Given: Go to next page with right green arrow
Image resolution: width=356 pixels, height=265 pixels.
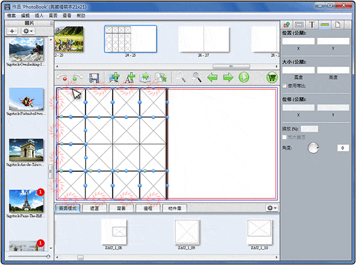Looking at the screenshot, I should (x=228, y=77).
